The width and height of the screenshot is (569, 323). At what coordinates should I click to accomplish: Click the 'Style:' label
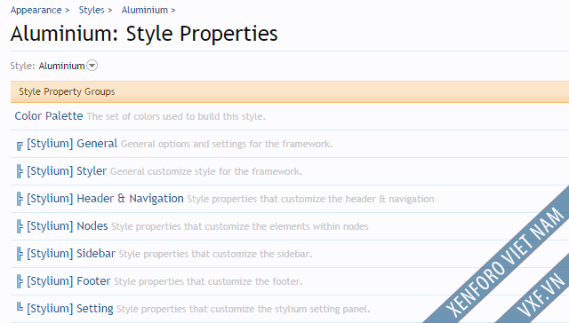pos(22,66)
